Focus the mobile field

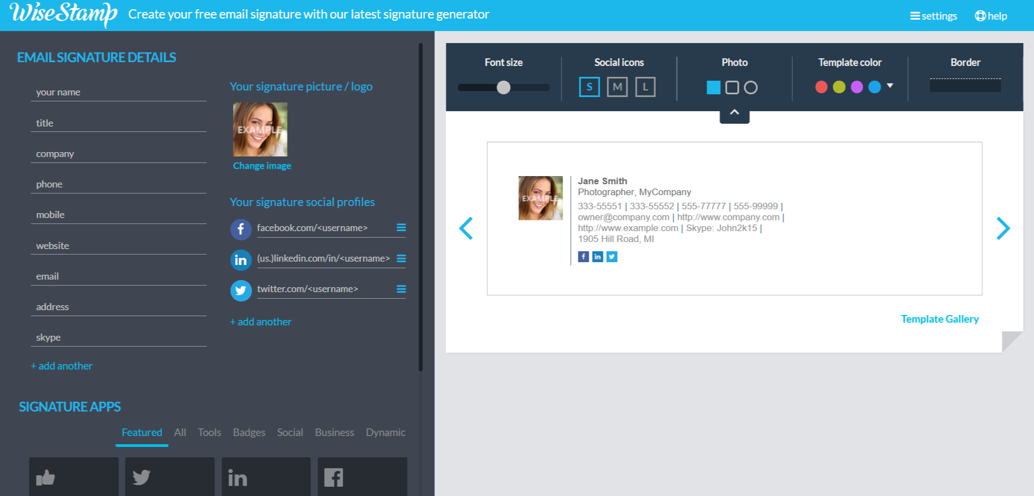(118, 215)
